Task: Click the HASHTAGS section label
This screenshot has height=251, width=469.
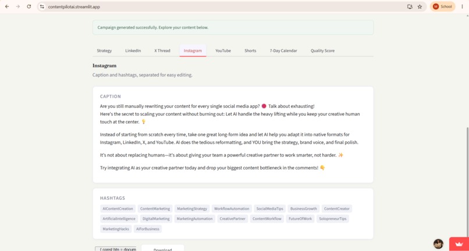Action: (x=112, y=198)
